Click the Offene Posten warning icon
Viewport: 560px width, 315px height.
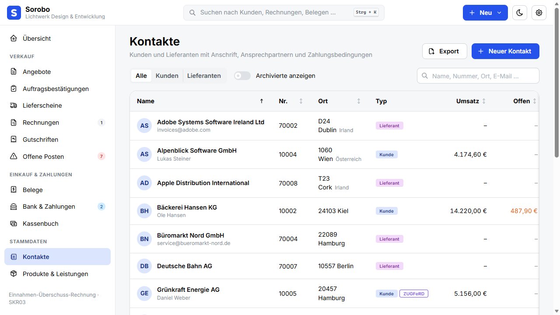point(14,157)
